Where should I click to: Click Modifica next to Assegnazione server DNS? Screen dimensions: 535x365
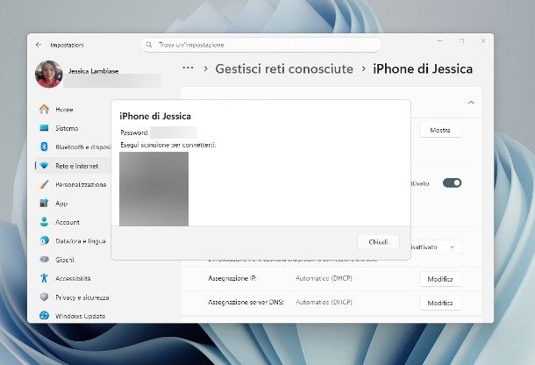tap(440, 303)
